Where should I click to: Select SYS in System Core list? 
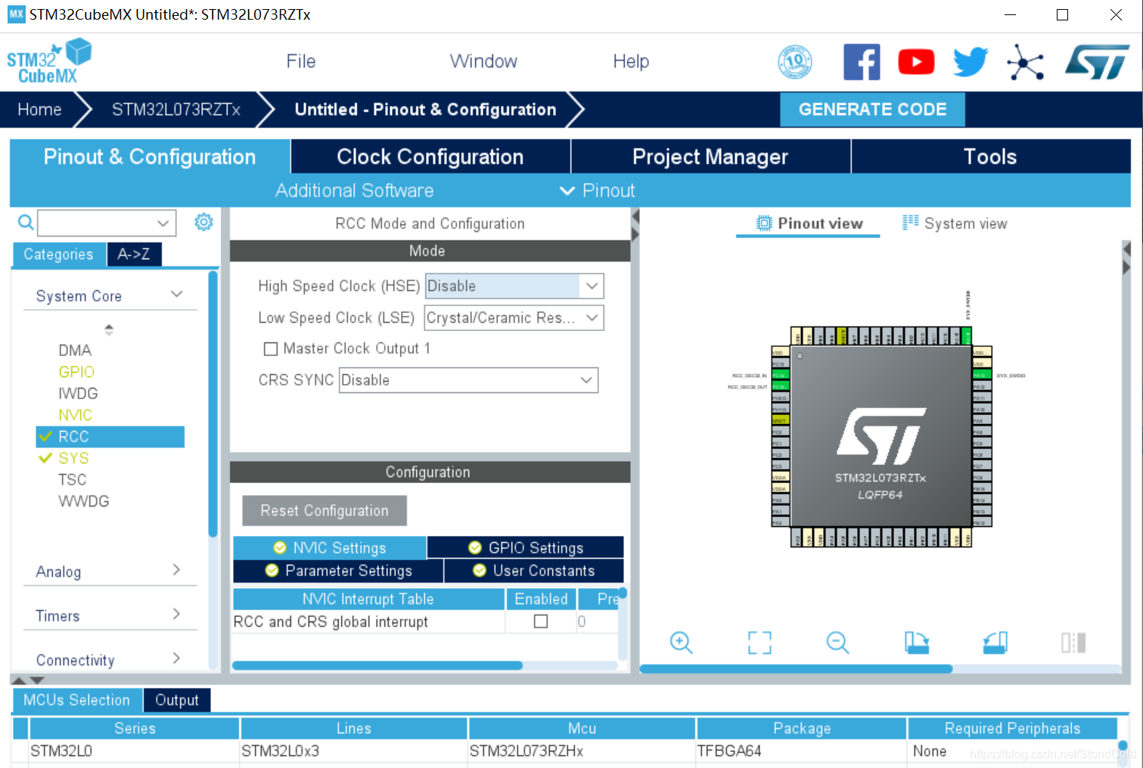coord(73,458)
